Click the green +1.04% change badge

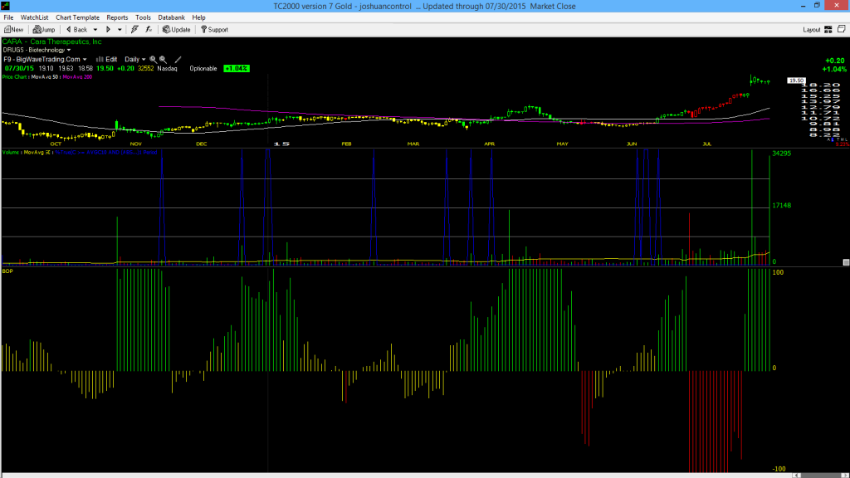click(237, 69)
